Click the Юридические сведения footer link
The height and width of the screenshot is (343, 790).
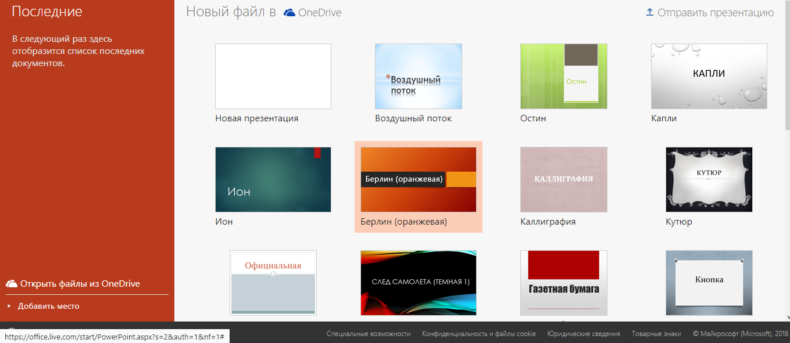coord(583,334)
